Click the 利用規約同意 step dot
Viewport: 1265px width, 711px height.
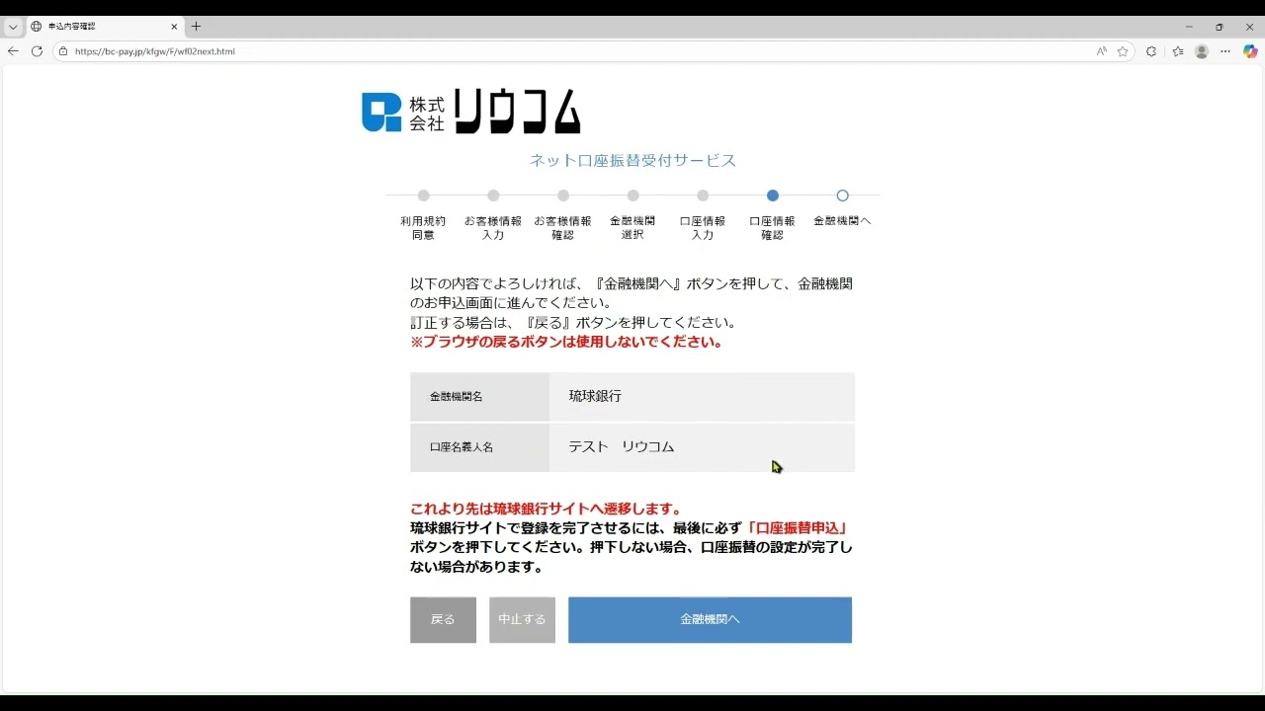(x=423, y=196)
